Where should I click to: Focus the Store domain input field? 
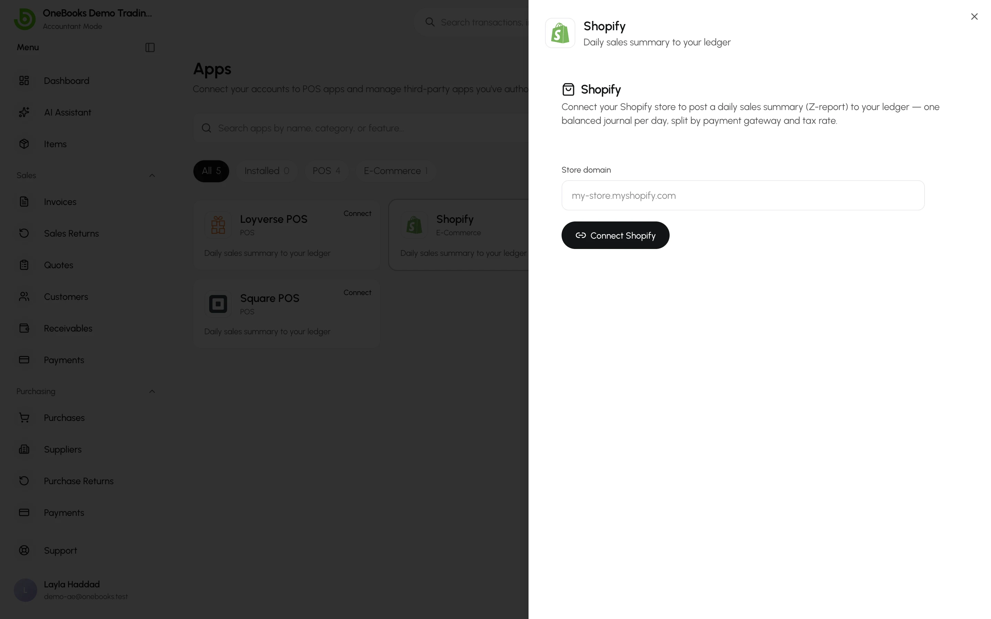point(743,195)
